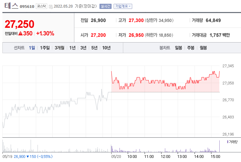Image resolution: width=241 pixels, height=162 pixels.
Task: Click the lower limit price 18,850
Action: point(165,35)
